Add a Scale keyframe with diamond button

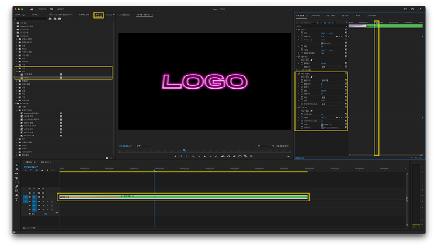pos(339,36)
